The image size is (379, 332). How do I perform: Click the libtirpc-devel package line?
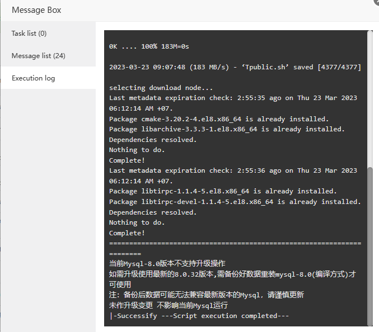click(235, 202)
